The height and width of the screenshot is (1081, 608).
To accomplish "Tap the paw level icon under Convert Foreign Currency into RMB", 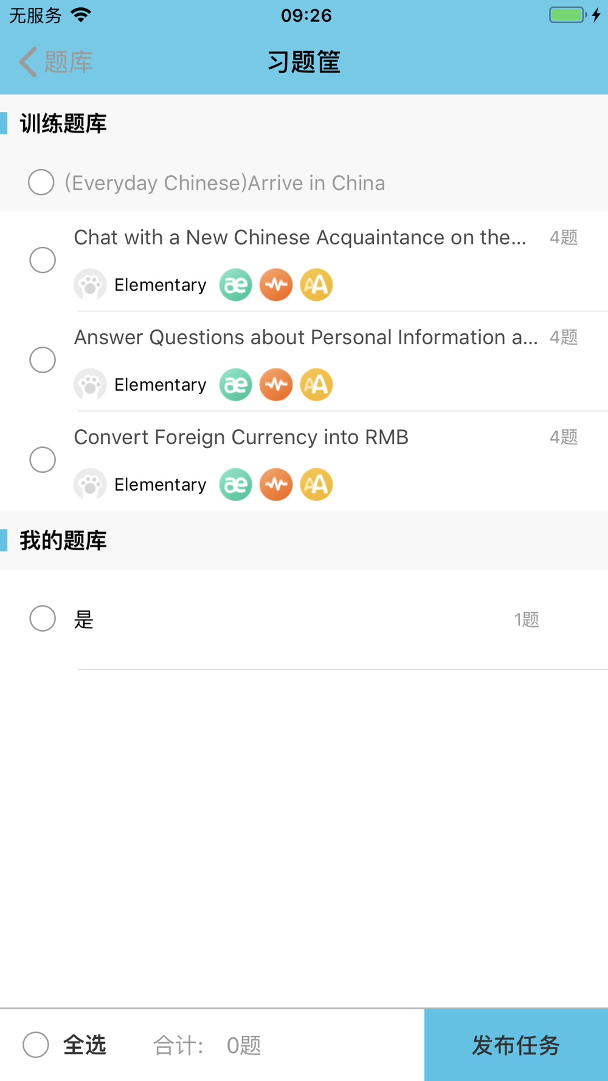I will (90, 484).
